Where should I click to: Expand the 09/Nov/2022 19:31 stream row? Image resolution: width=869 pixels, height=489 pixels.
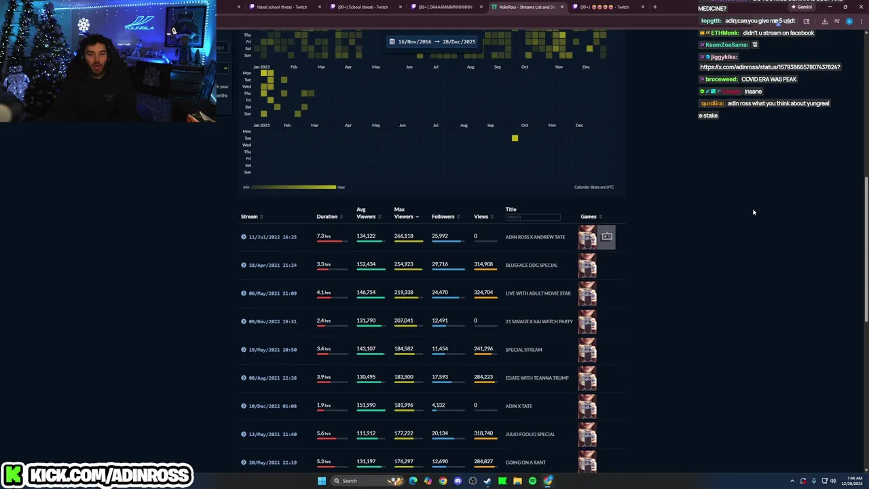[x=243, y=321]
